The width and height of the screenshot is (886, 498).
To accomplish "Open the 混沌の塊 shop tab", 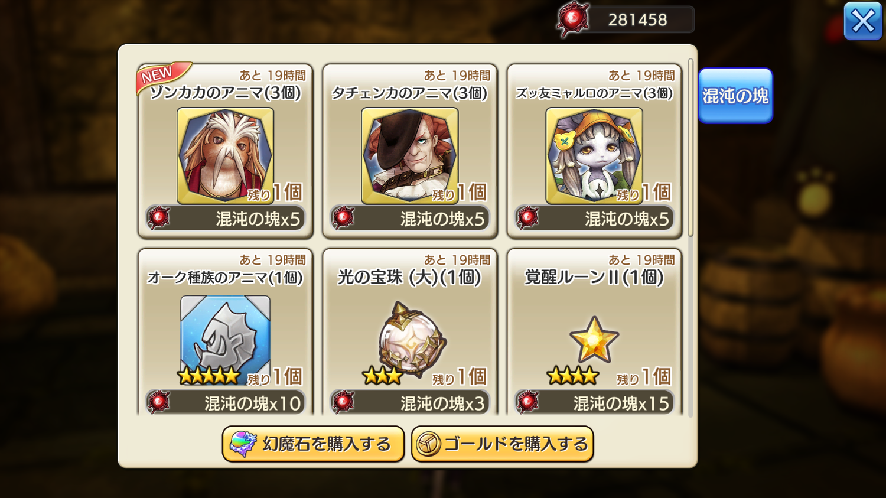I will click(x=735, y=96).
